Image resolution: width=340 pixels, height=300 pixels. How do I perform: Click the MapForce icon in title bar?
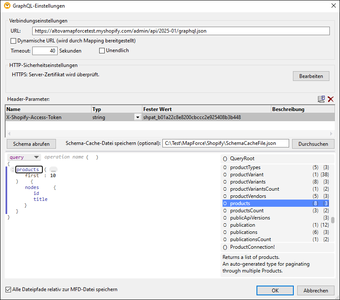[x=7, y=6]
